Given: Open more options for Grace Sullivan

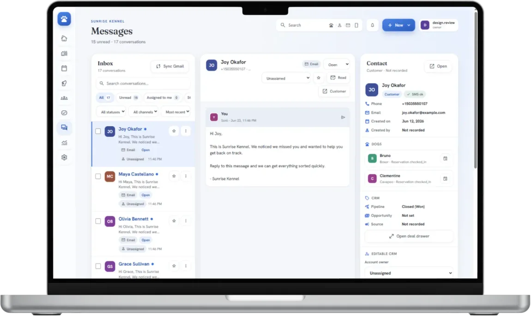Looking at the screenshot, I should pos(186,266).
